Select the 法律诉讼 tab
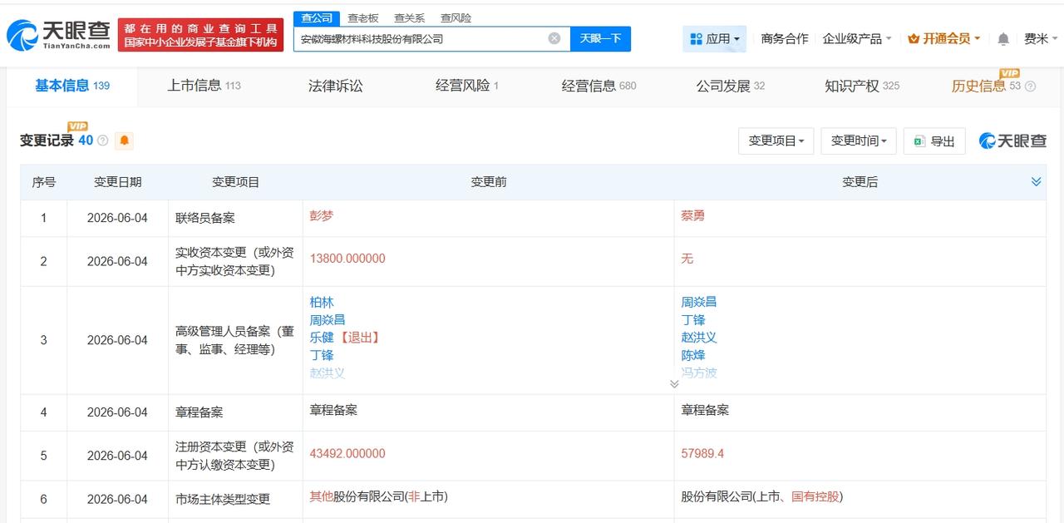Screen dimensions: 1064x523 pos(336,86)
